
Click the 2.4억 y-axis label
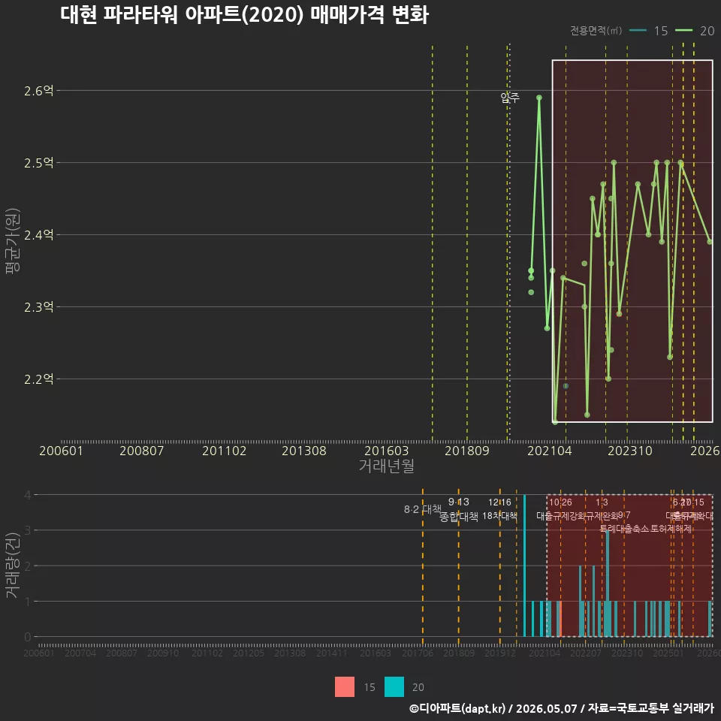pyautogui.click(x=39, y=235)
